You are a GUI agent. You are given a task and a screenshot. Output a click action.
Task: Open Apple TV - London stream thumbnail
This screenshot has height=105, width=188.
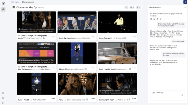coord(77,22)
